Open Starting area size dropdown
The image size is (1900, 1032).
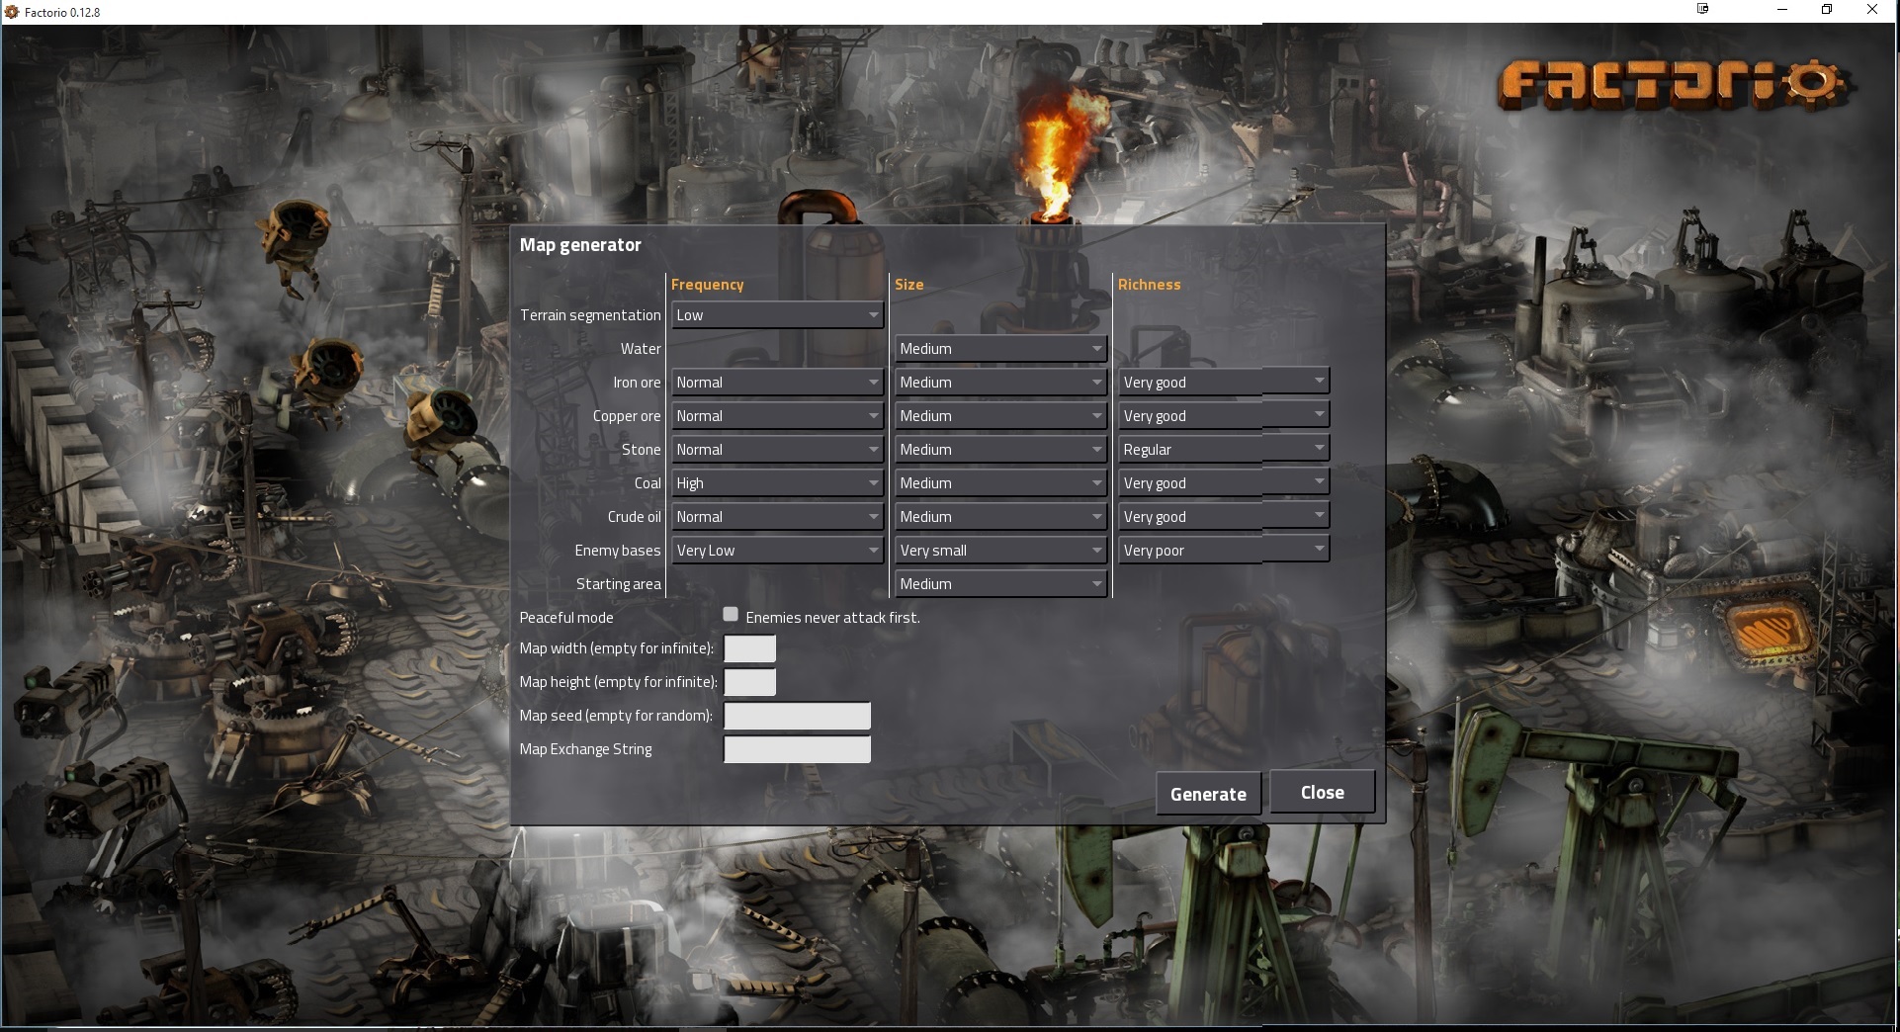tap(1000, 584)
